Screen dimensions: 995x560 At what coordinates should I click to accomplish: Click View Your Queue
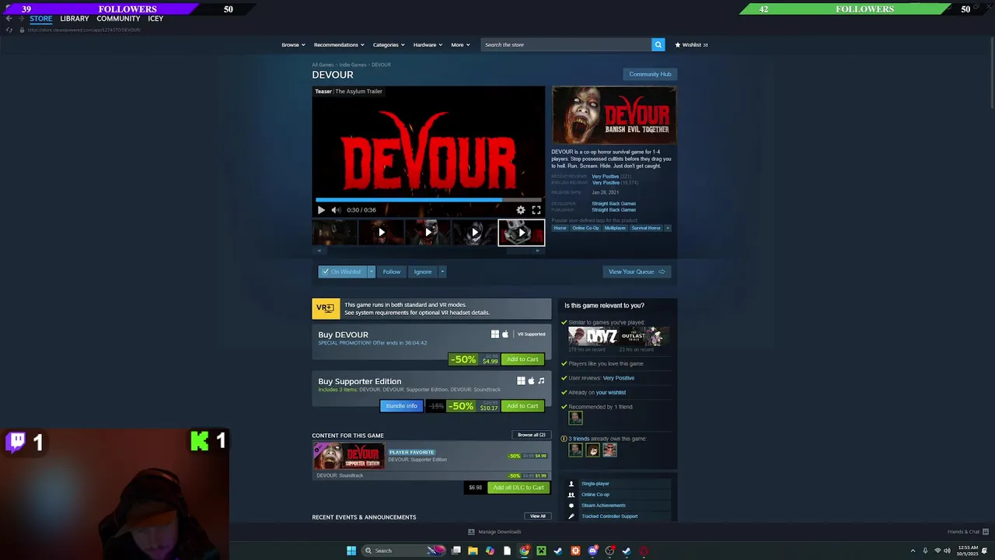click(637, 271)
